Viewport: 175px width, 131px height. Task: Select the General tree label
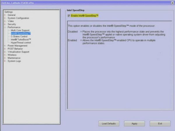click(x=11, y=15)
